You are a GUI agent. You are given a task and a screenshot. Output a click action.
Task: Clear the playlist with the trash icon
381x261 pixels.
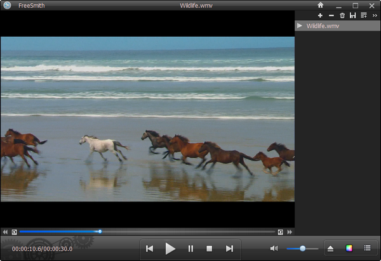point(342,15)
